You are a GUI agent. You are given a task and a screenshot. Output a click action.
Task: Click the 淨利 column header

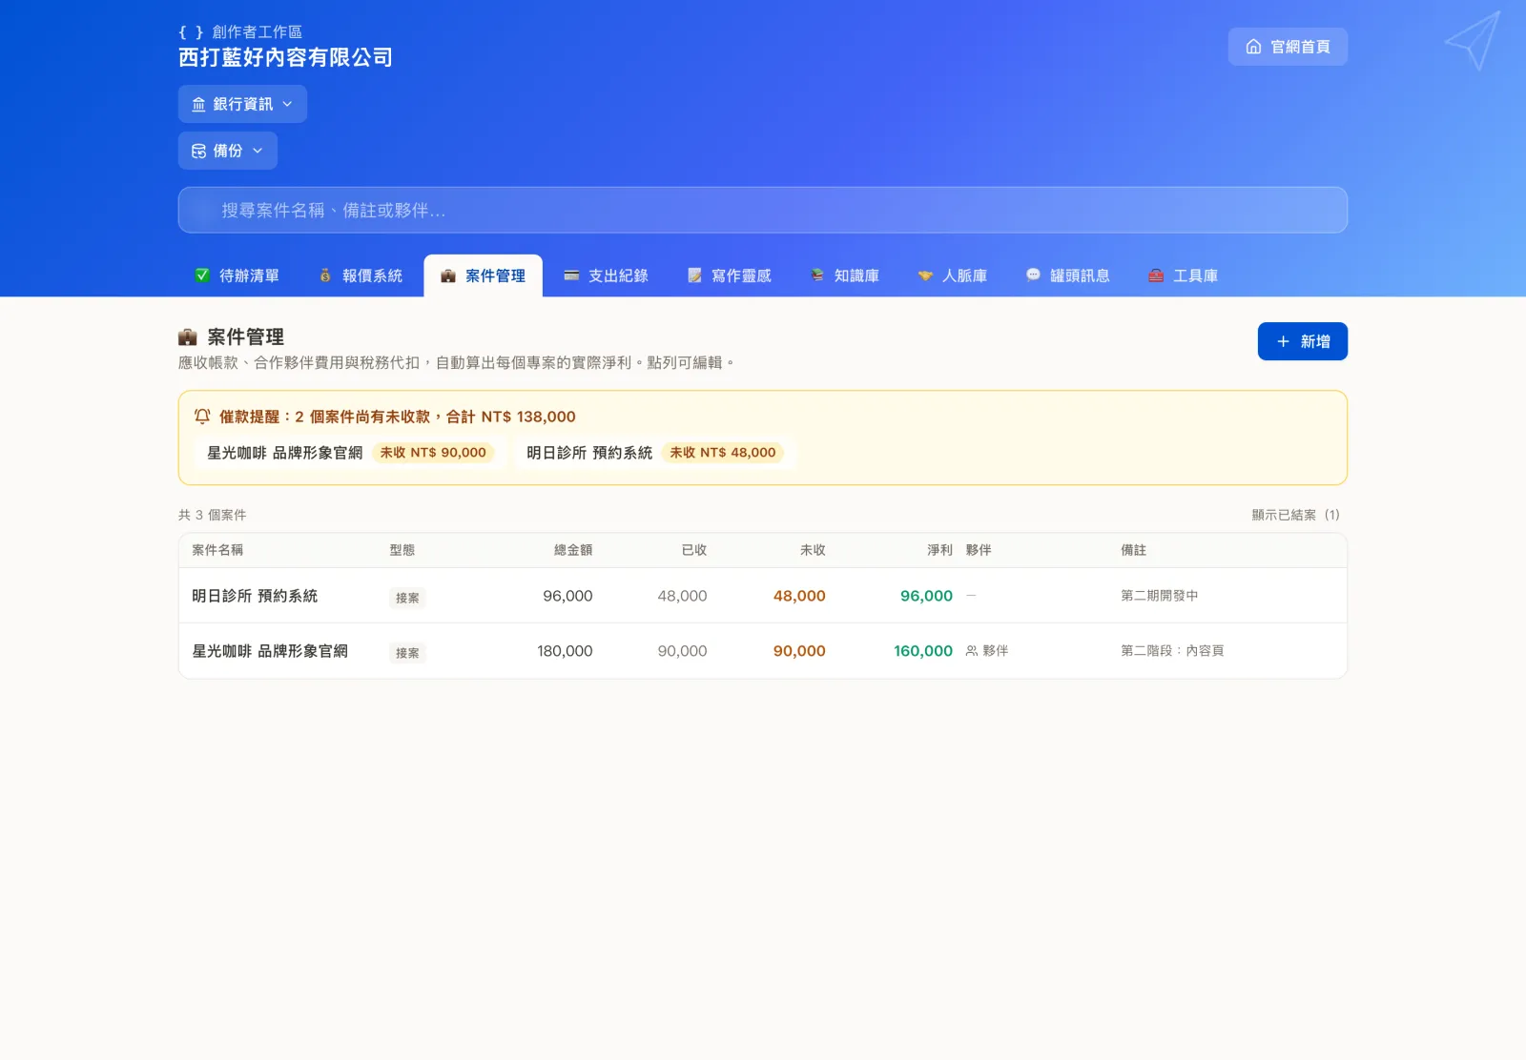(x=939, y=550)
